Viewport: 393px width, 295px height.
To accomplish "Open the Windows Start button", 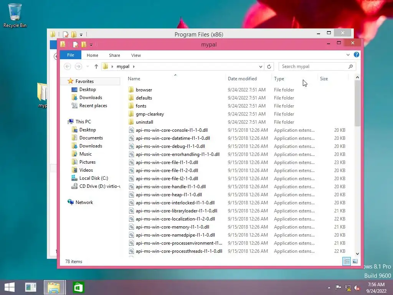I will point(10,287).
